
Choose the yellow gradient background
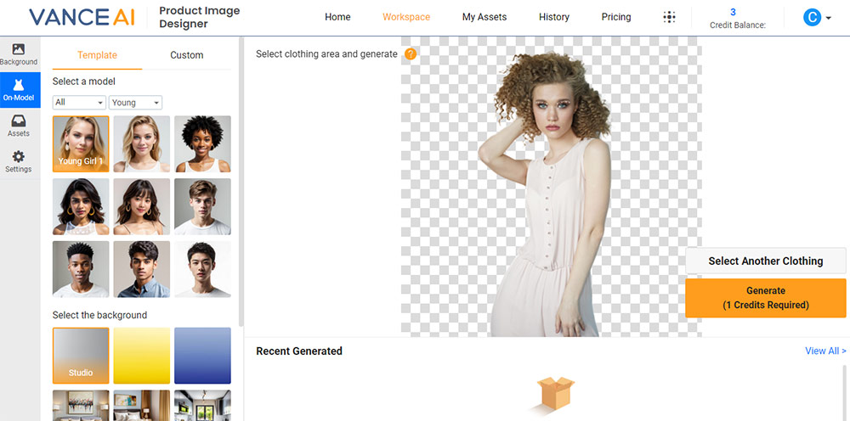click(141, 356)
